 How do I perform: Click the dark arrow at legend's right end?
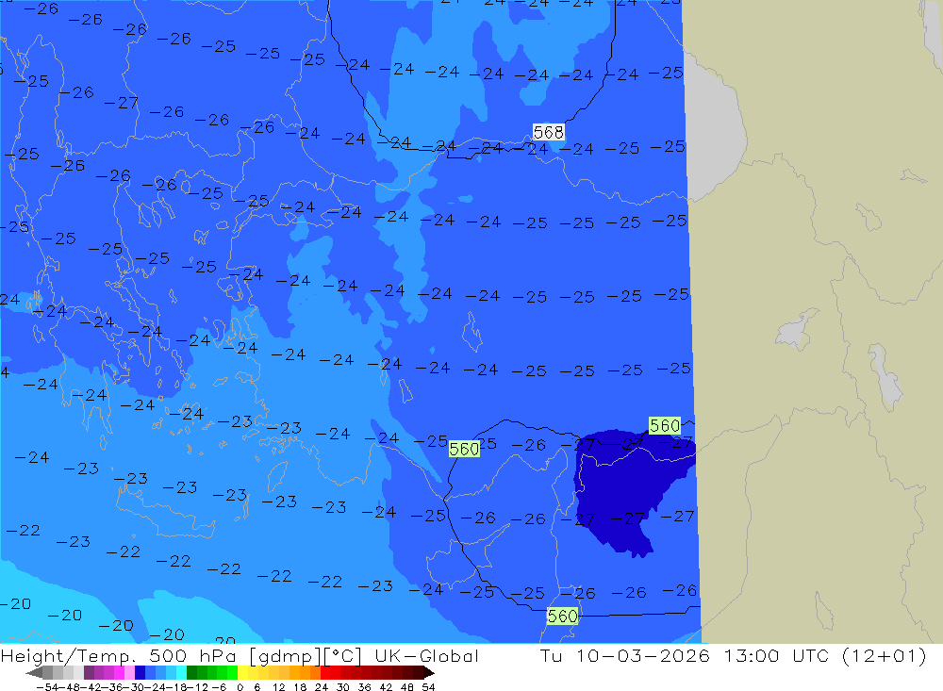tap(429, 673)
